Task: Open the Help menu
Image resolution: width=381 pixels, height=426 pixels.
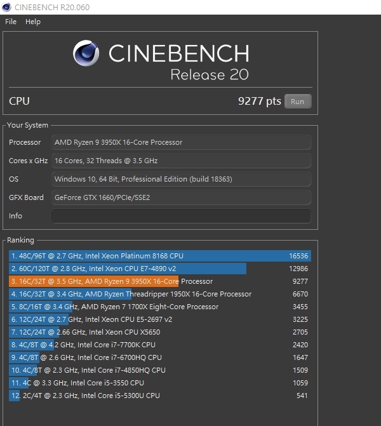Action: [33, 22]
